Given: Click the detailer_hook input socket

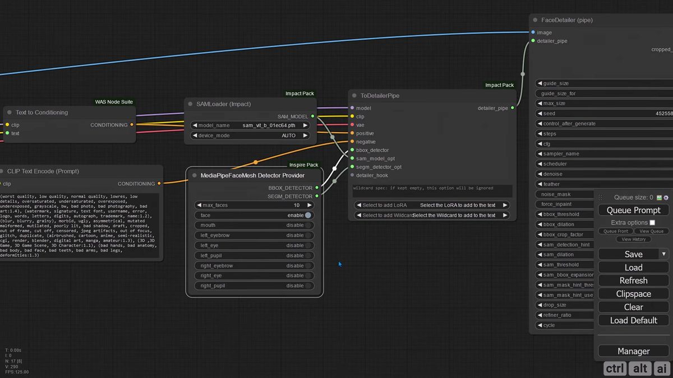Looking at the screenshot, I should click(x=352, y=175).
